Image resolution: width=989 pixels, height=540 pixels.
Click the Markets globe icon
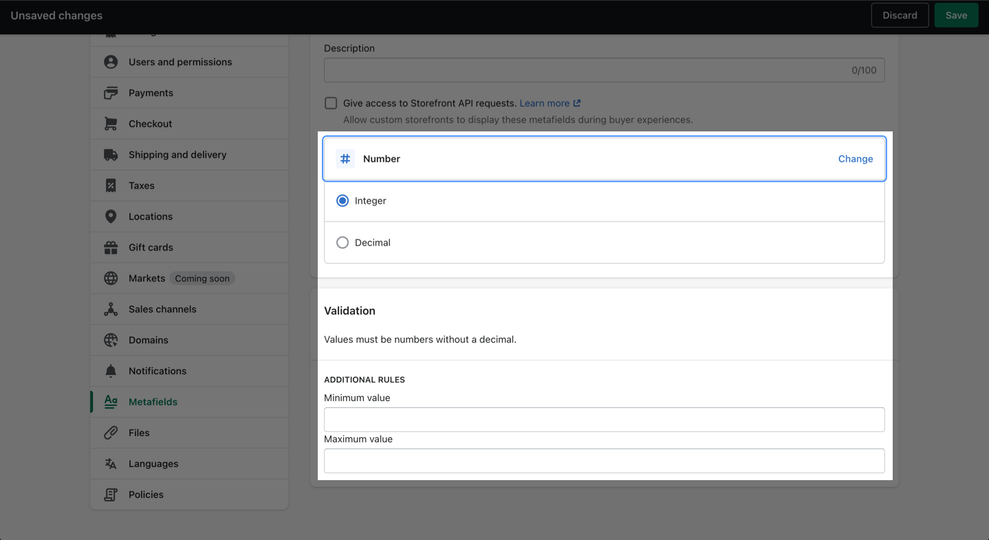[x=111, y=279]
